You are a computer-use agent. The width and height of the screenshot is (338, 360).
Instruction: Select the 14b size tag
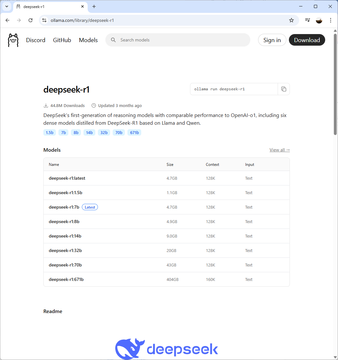89,132
